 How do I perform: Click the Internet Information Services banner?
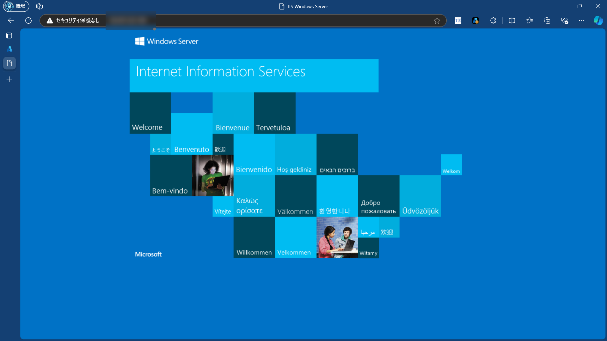[x=254, y=76]
